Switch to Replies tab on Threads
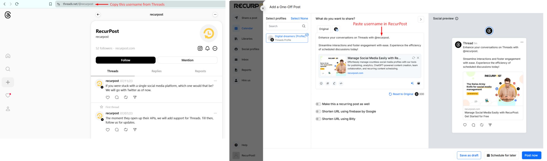This screenshot has width=547, height=161. click(157, 71)
